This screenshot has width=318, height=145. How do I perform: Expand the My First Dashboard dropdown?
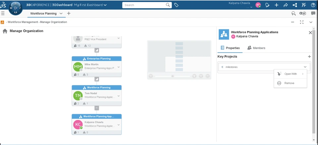tap(105, 5)
